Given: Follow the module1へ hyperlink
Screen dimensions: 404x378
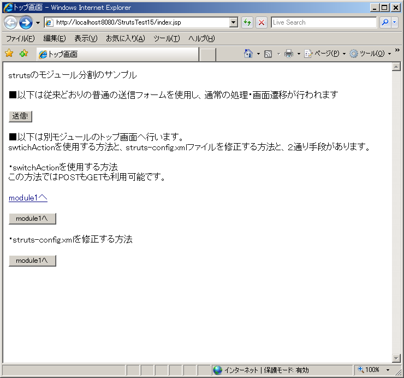Looking at the screenshot, I should (28, 198).
